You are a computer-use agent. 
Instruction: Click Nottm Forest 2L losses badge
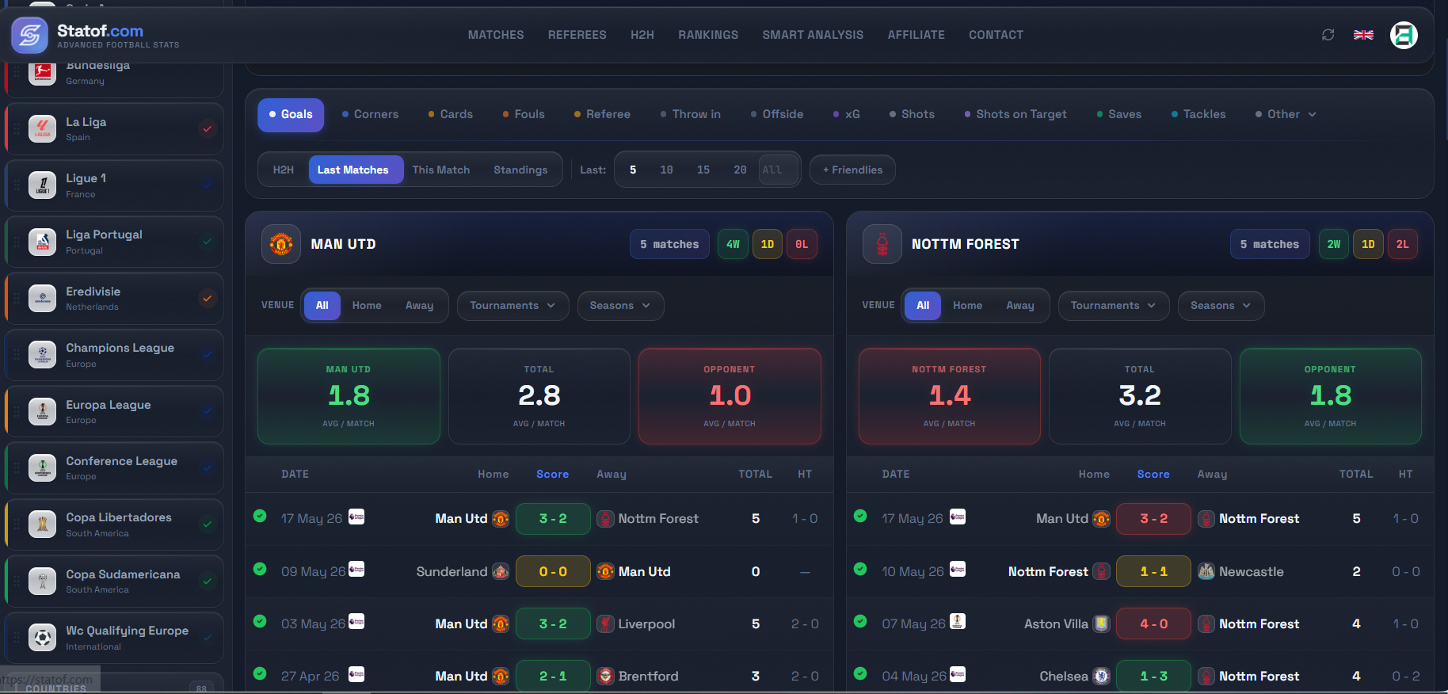(x=1402, y=244)
